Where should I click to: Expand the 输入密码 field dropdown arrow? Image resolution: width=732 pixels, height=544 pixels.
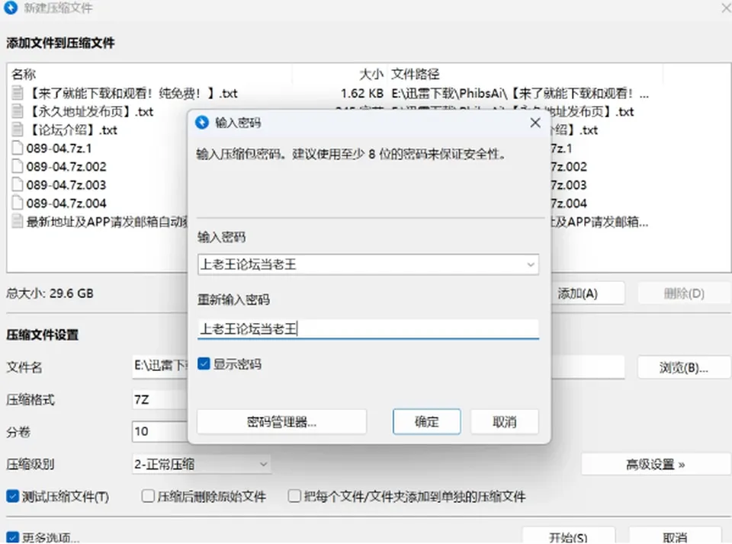pos(531,264)
